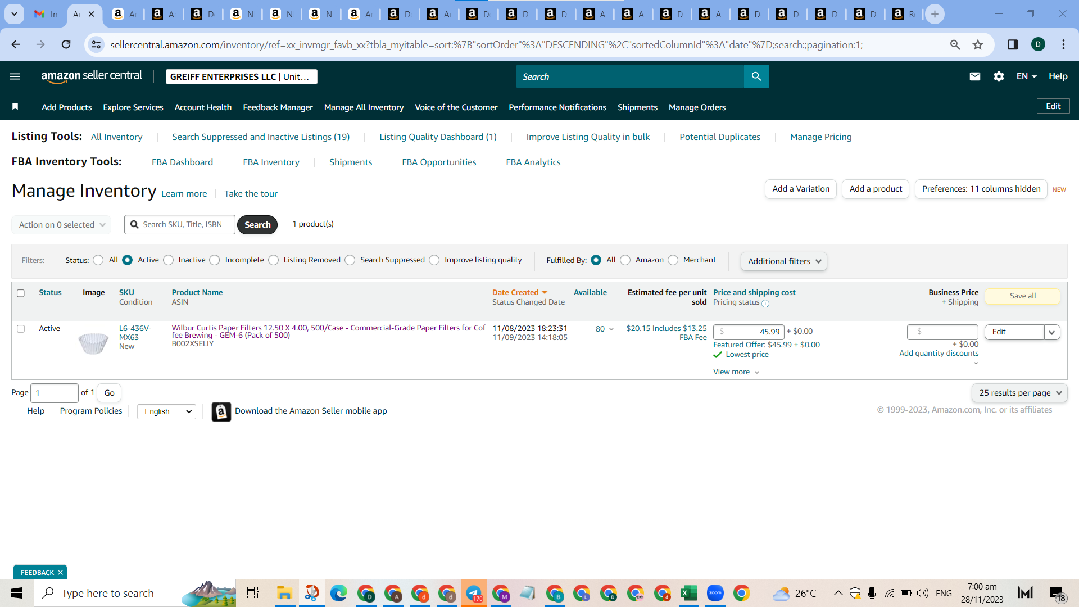Click the Business Price input field
The width and height of the screenshot is (1079, 607).
pos(942,332)
